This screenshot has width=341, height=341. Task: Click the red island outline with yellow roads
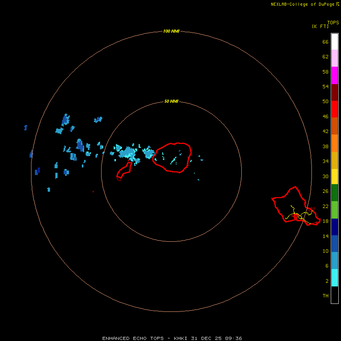pos(296,206)
